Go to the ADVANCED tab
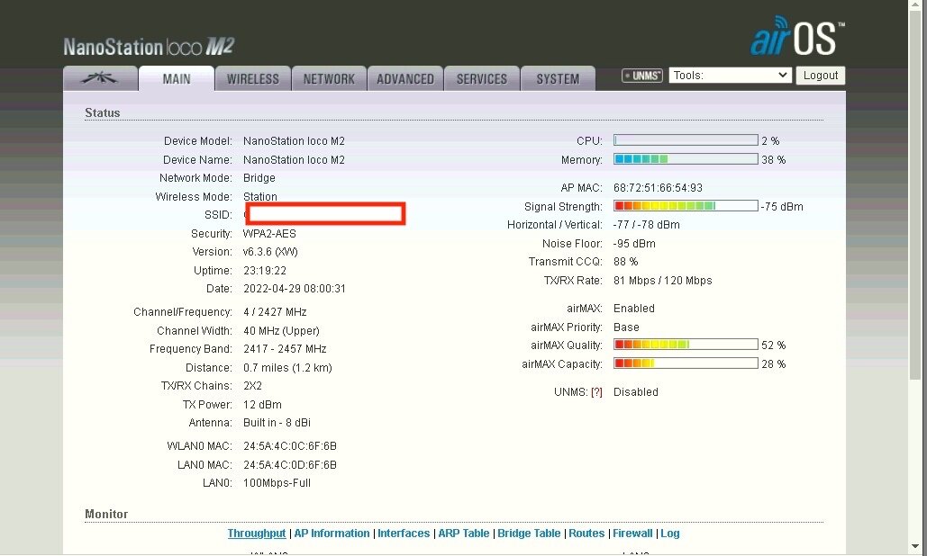This screenshot has height=556, width=927. pos(405,78)
